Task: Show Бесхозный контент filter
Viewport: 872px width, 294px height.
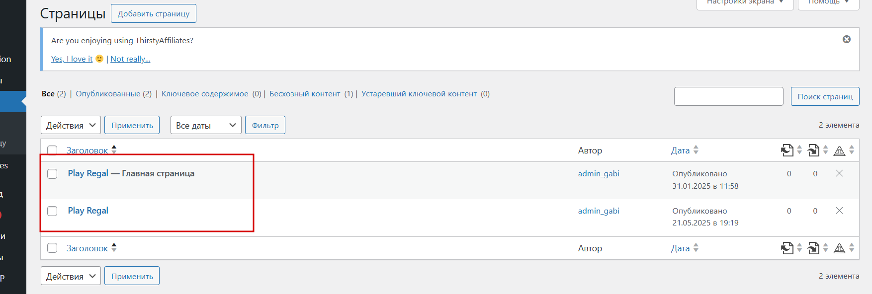Action: point(305,94)
